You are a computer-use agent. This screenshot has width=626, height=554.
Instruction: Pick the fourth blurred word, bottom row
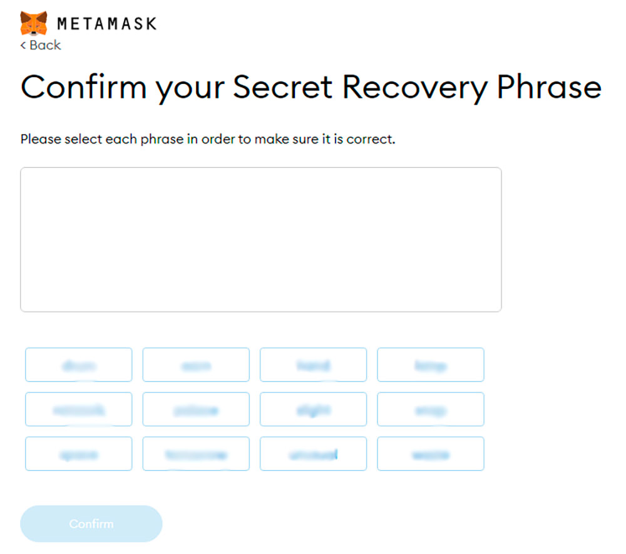(x=431, y=454)
